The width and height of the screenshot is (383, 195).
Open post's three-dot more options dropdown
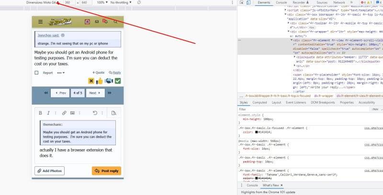pyautogui.click(x=61, y=73)
